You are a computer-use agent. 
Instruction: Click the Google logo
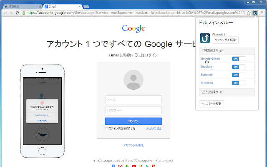133,29
